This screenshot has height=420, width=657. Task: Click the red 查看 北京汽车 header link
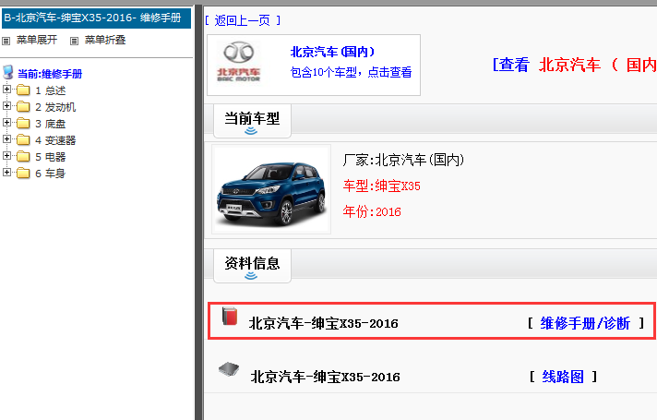tap(575, 65)
